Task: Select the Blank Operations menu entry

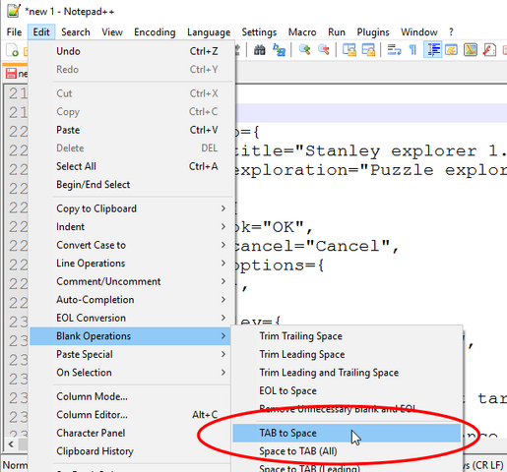Action: coord(131,336)
